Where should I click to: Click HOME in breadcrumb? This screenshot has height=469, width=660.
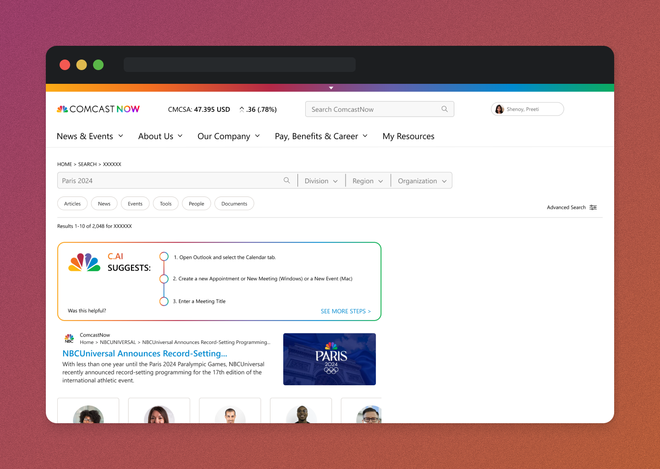65,164
